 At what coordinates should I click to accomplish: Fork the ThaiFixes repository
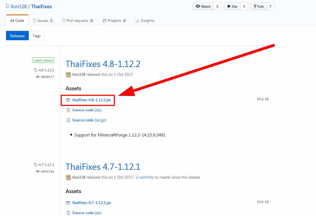click(259, 6)
